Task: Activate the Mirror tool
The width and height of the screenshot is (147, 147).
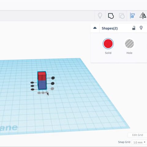Action: (x=143, y=16)
